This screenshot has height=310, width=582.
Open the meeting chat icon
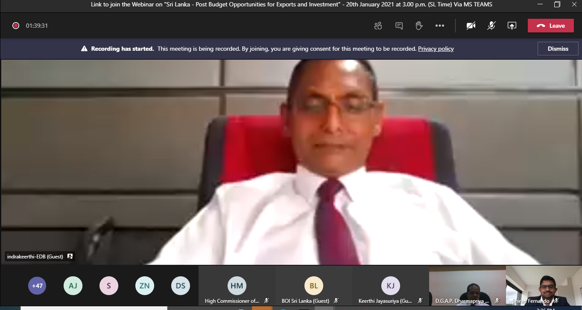coord(399,26)
